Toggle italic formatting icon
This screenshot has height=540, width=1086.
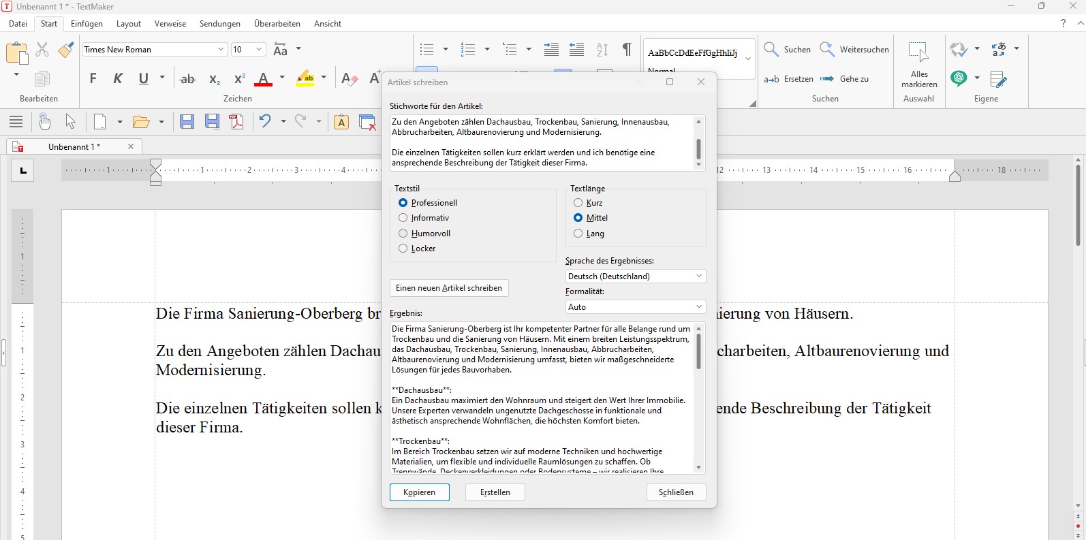(118, 79)
